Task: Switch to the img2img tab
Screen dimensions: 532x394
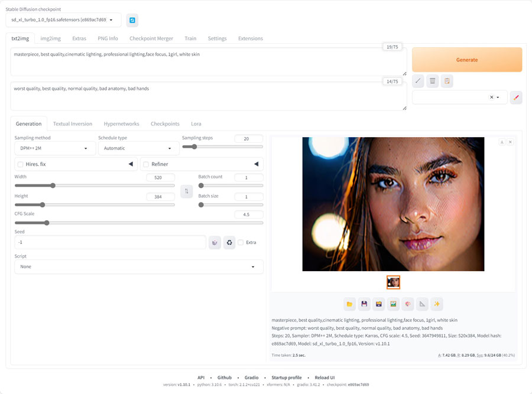Action: pyautogui.click(x=50, y=38)
